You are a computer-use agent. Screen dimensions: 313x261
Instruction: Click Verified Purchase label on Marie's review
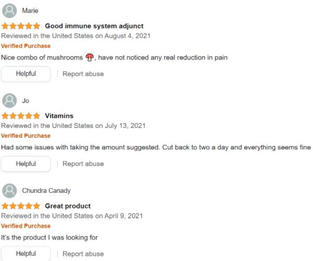(26, 46)
